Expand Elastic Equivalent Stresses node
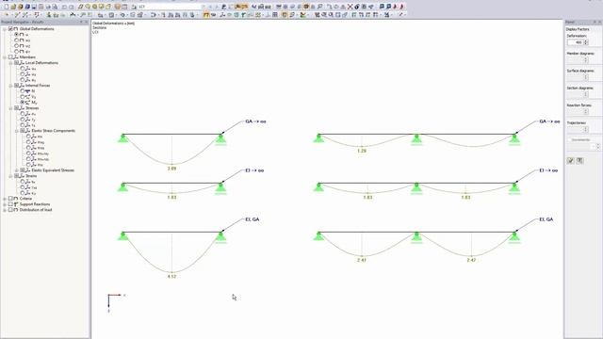Screen dimensions: 603x339 click(x=17, y=169)
